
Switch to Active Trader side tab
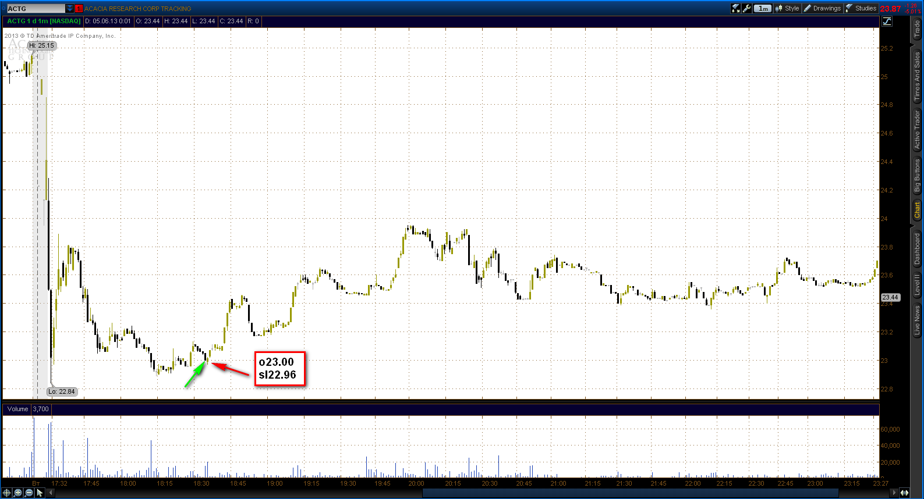click(x=917, y=130)
